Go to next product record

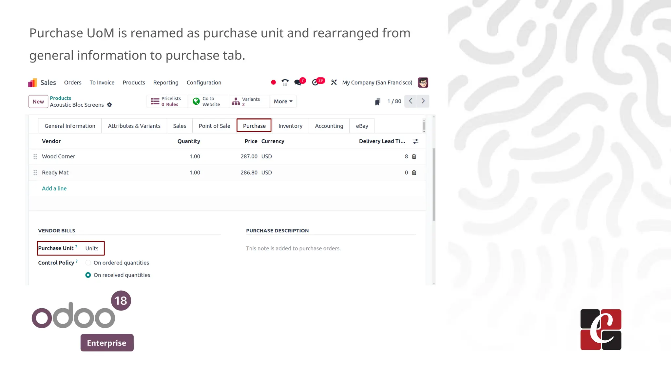click(x=423, y=101)
